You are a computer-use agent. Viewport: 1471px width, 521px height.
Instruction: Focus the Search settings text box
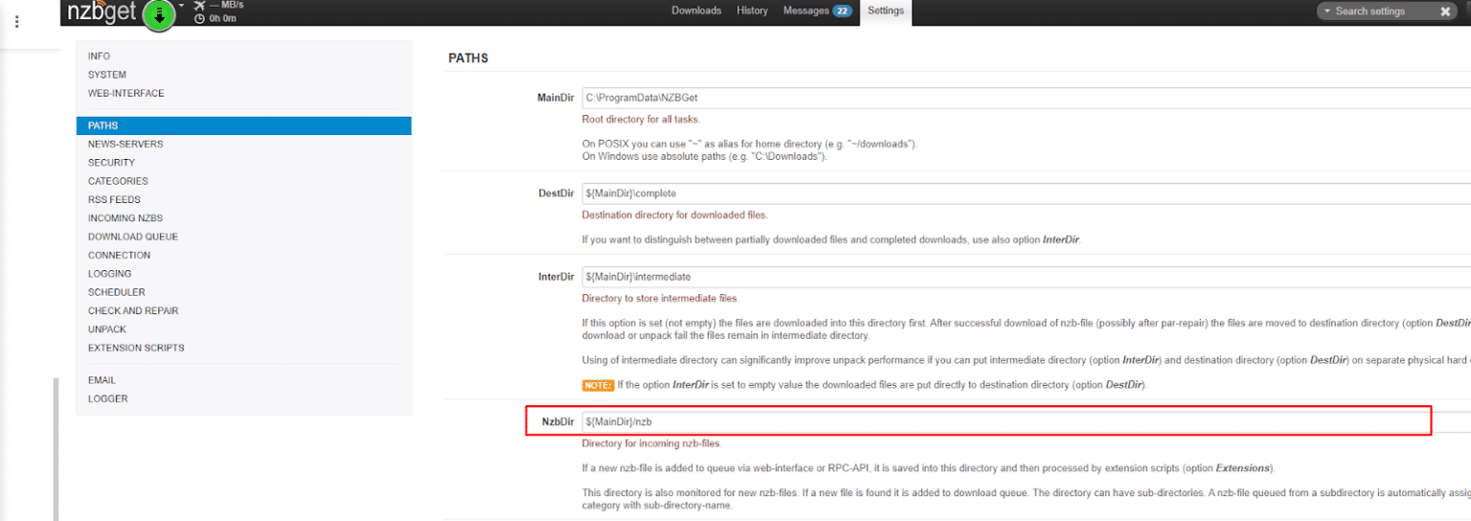tap(1379, 11)
